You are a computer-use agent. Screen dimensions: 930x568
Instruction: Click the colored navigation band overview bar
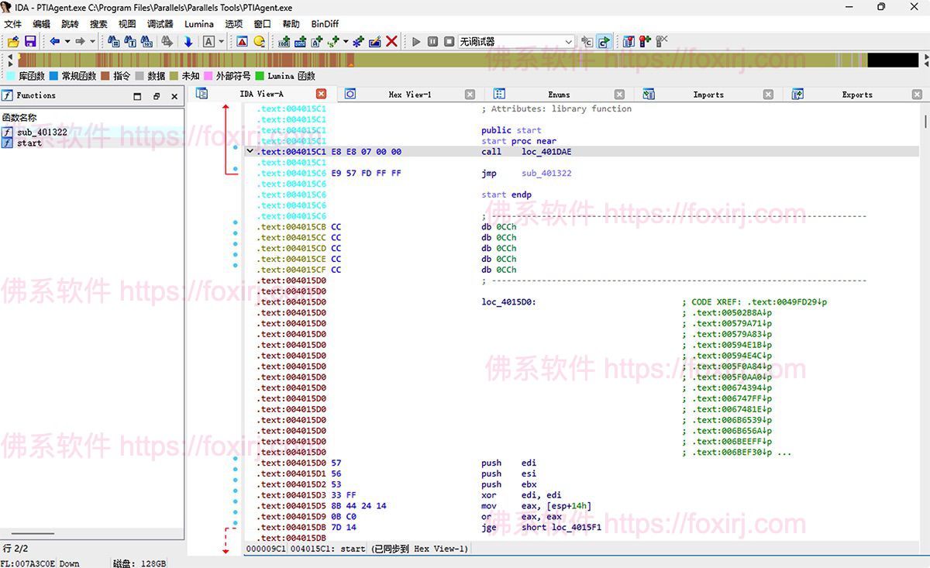pyautogui.click(x=465, y=59)
